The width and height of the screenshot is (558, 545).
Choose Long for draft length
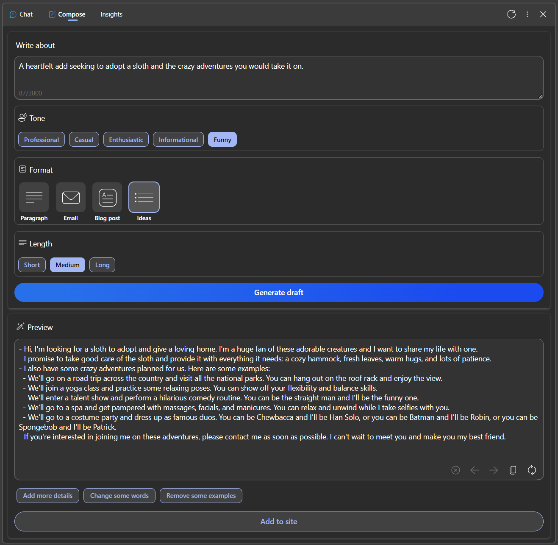[102, 265]
